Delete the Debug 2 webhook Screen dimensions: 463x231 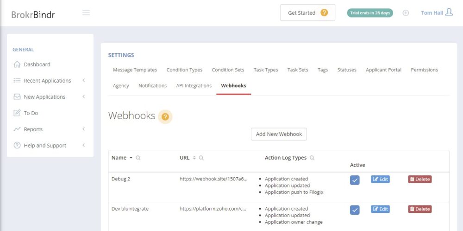[419, 179]
